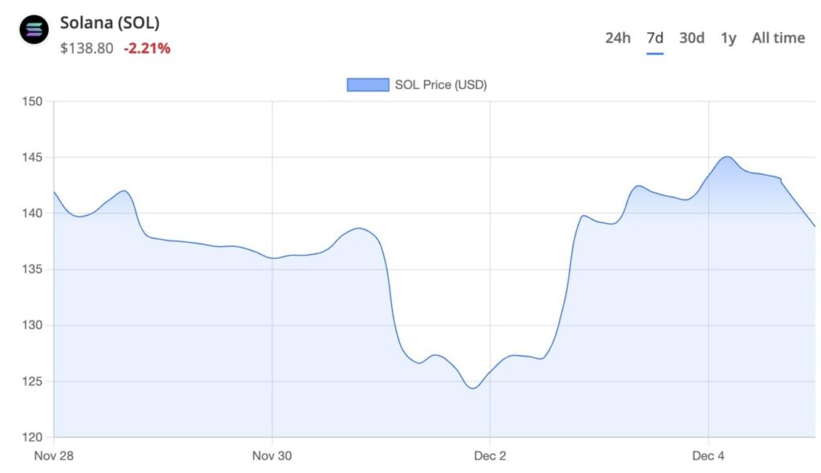Click the price dip near Dec 2
This screenshot has height=473, width=821.
coord(473,386)
